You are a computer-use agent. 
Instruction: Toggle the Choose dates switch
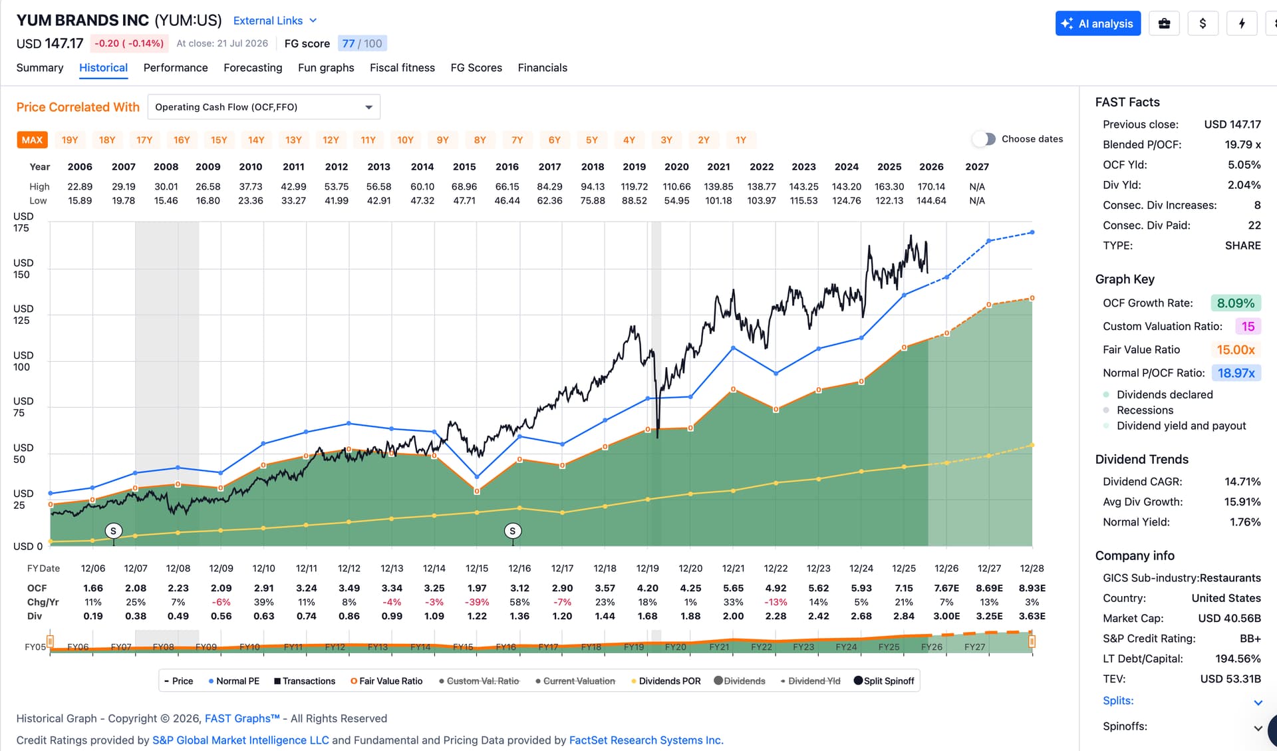point(984,139)
